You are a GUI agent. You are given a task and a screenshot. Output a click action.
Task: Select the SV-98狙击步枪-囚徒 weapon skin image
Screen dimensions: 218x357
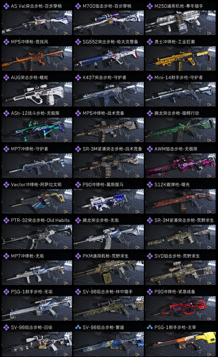coord(37,344)
